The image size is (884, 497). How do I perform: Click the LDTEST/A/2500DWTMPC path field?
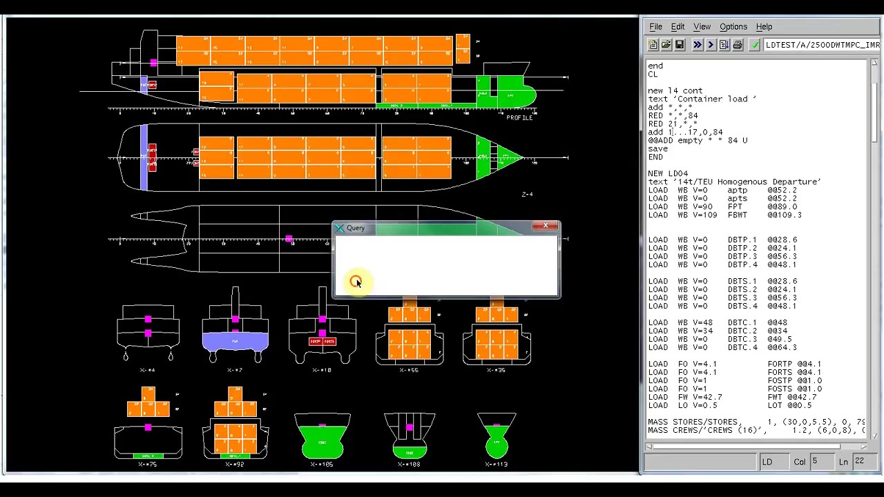point(821,45)
